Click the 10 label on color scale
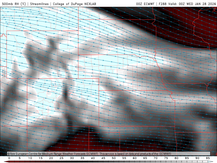Screen dimensions: 217x163 (30, 158)
